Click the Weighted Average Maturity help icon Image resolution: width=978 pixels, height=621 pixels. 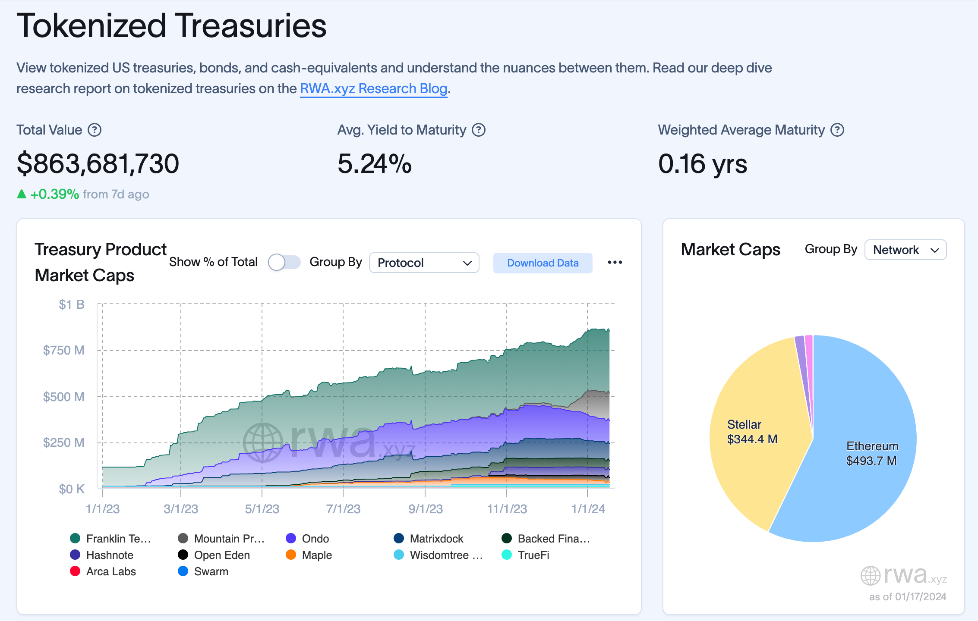pyautogui.click(x=837, y=130)
